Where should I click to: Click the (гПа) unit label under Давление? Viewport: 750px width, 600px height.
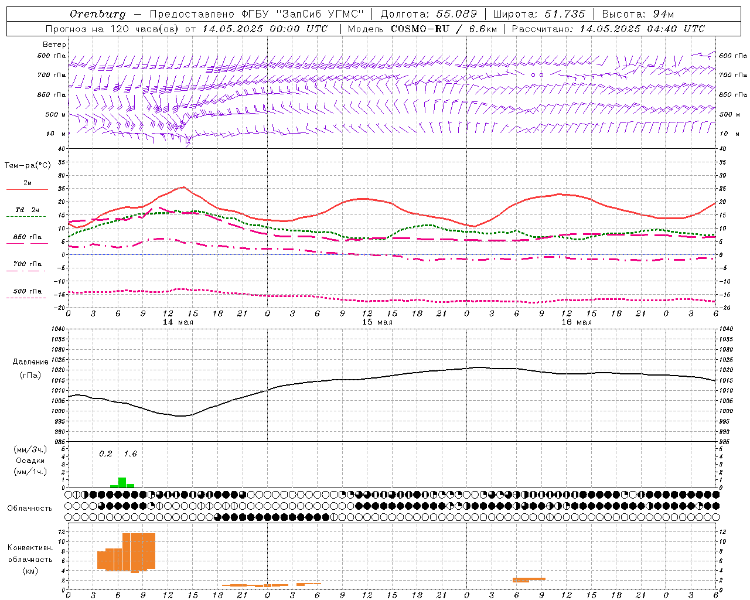(x=30, y=376)
